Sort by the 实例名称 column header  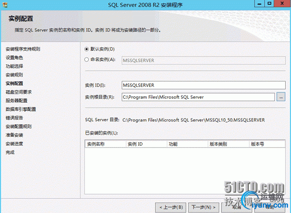point(105,144)
